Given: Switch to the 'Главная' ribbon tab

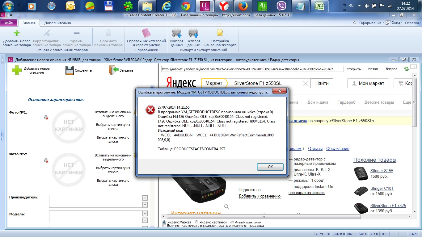Looking at the screenshot, I should coord(29,23).
